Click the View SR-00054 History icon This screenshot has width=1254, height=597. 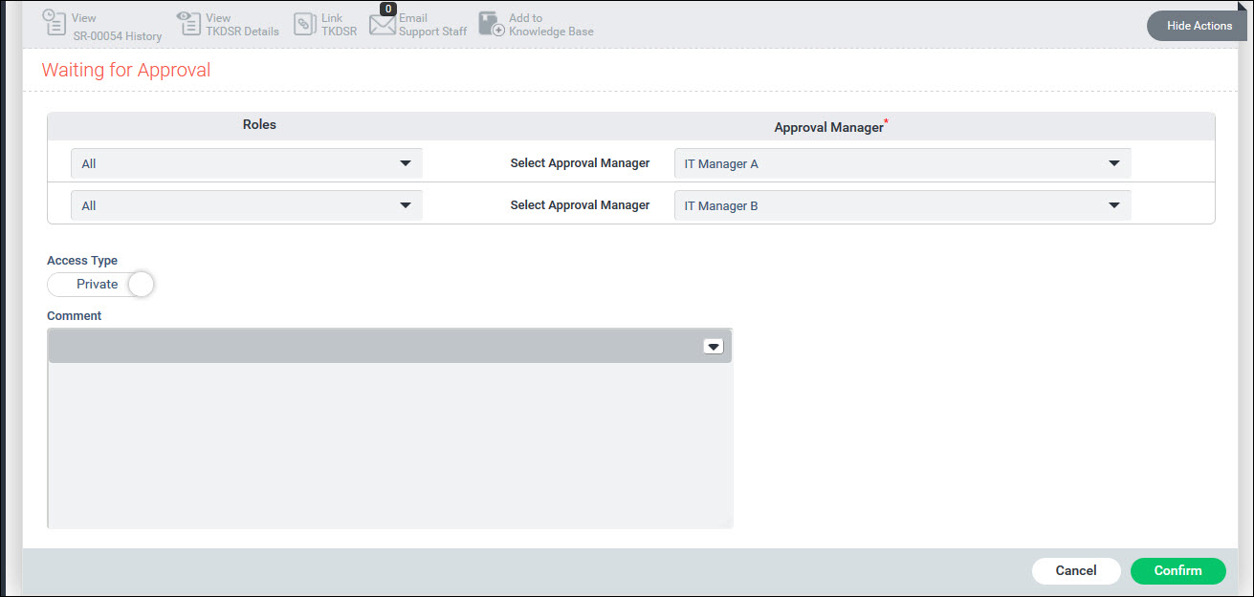(x=55, y=24)
